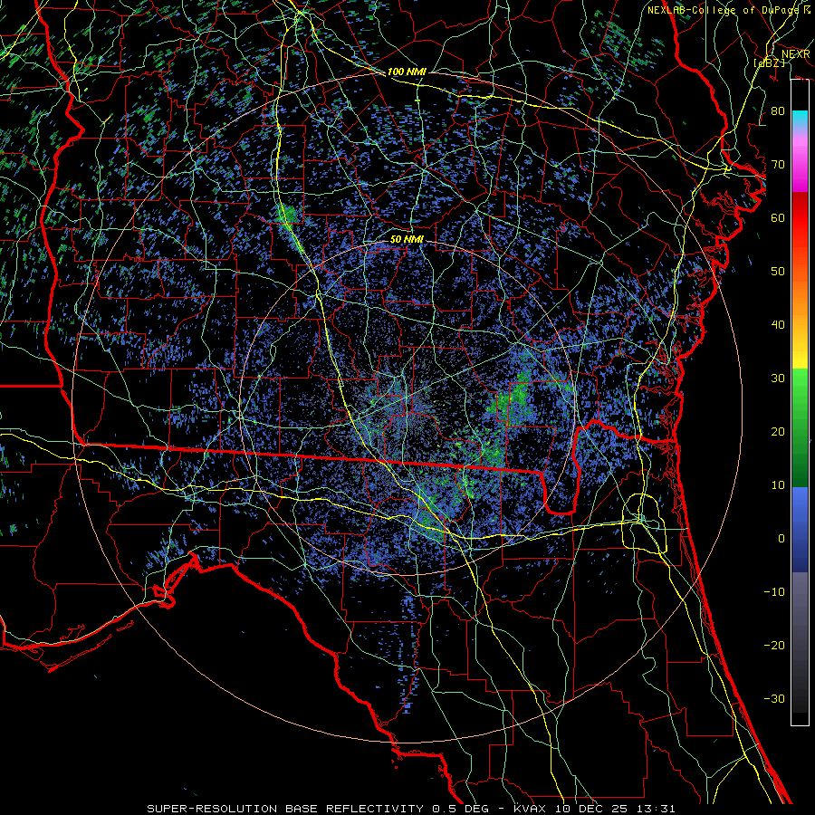Click the "10 DEC 25" date in the caption
815x815 pixels.
click(x=591, y=809)
